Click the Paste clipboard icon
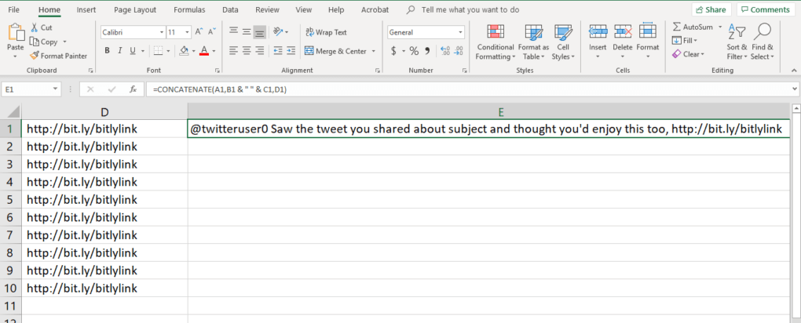 tap(16, 34)
